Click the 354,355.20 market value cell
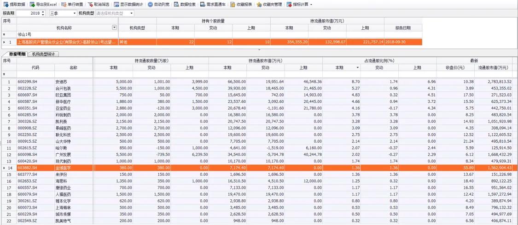 290,42
